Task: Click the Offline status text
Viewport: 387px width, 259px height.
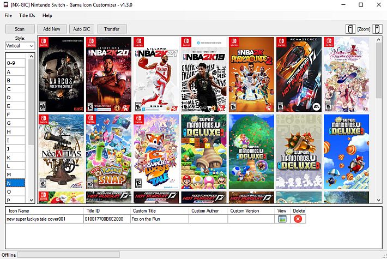Action: (9, 255)
